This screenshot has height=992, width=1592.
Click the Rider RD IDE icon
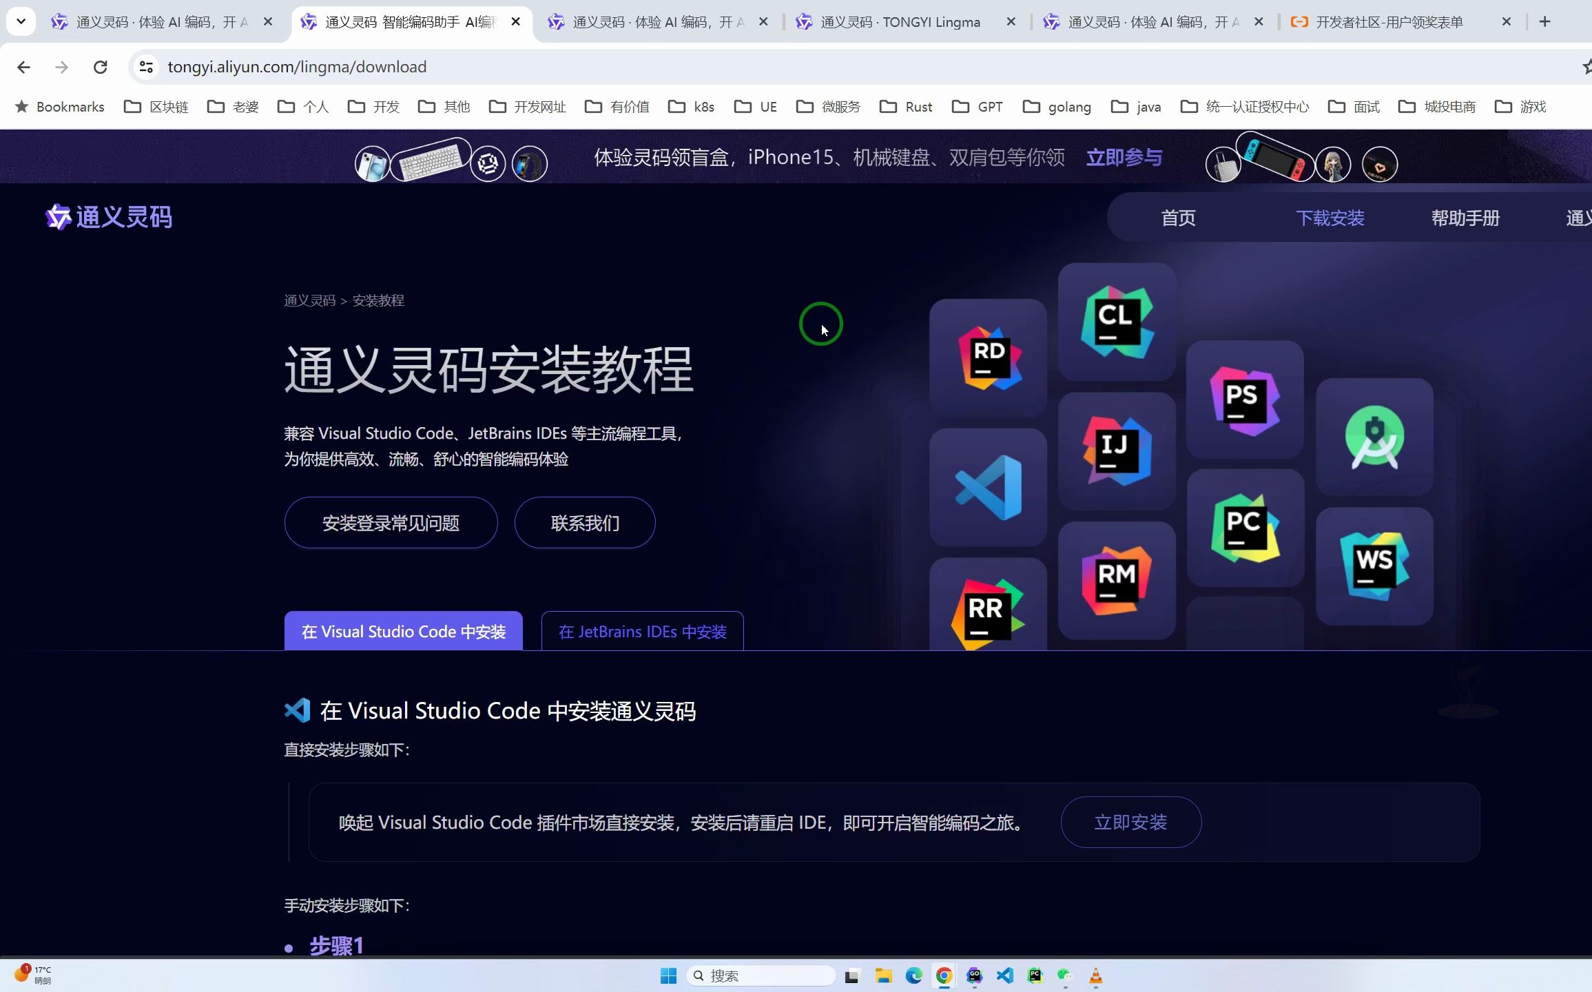pyautogui.click(x=989, y=358)
